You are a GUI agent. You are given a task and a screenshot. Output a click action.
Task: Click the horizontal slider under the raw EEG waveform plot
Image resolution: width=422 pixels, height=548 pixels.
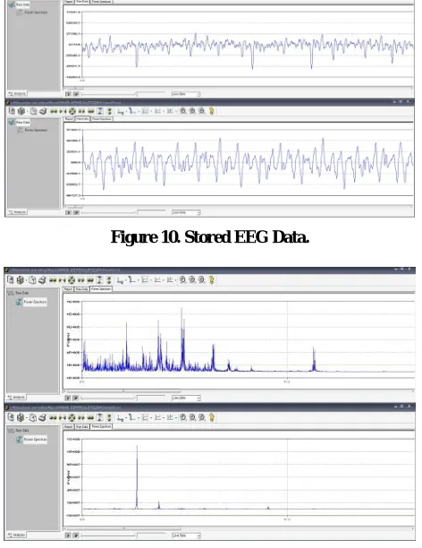(108, 212)
